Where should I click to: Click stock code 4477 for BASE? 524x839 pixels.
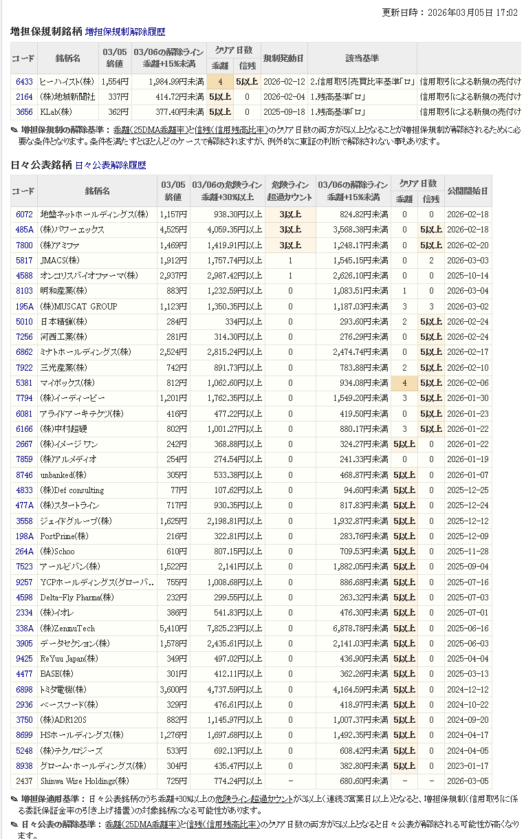tap(24, 673)
